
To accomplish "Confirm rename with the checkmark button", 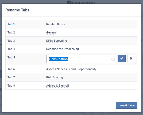I will (x=121, y=58).
